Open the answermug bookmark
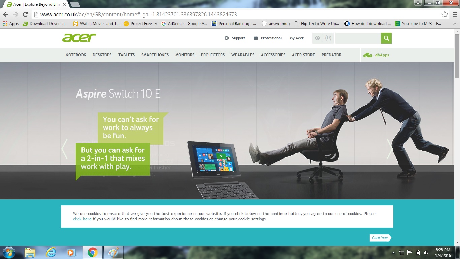The image size is (460, 259). coord(275,24)
